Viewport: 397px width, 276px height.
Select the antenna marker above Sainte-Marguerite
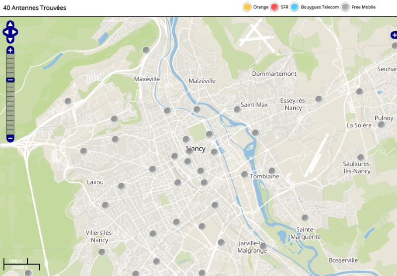305,218
